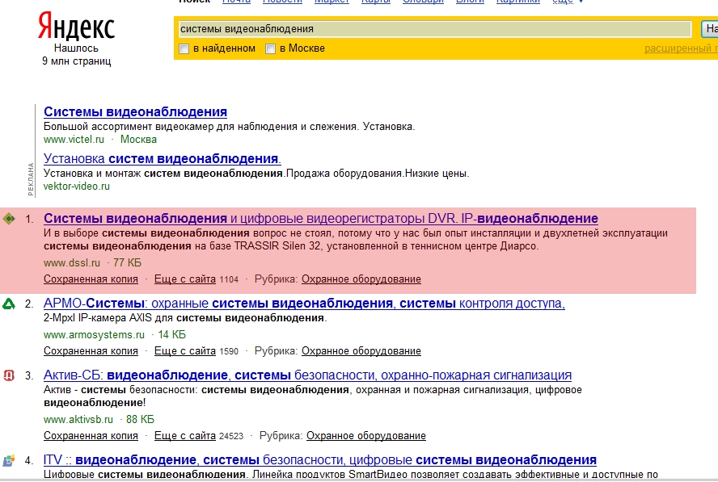Open 'Сохраненная копия' for armosystems result
718x482 pixels.
click(x=91, y=350)
